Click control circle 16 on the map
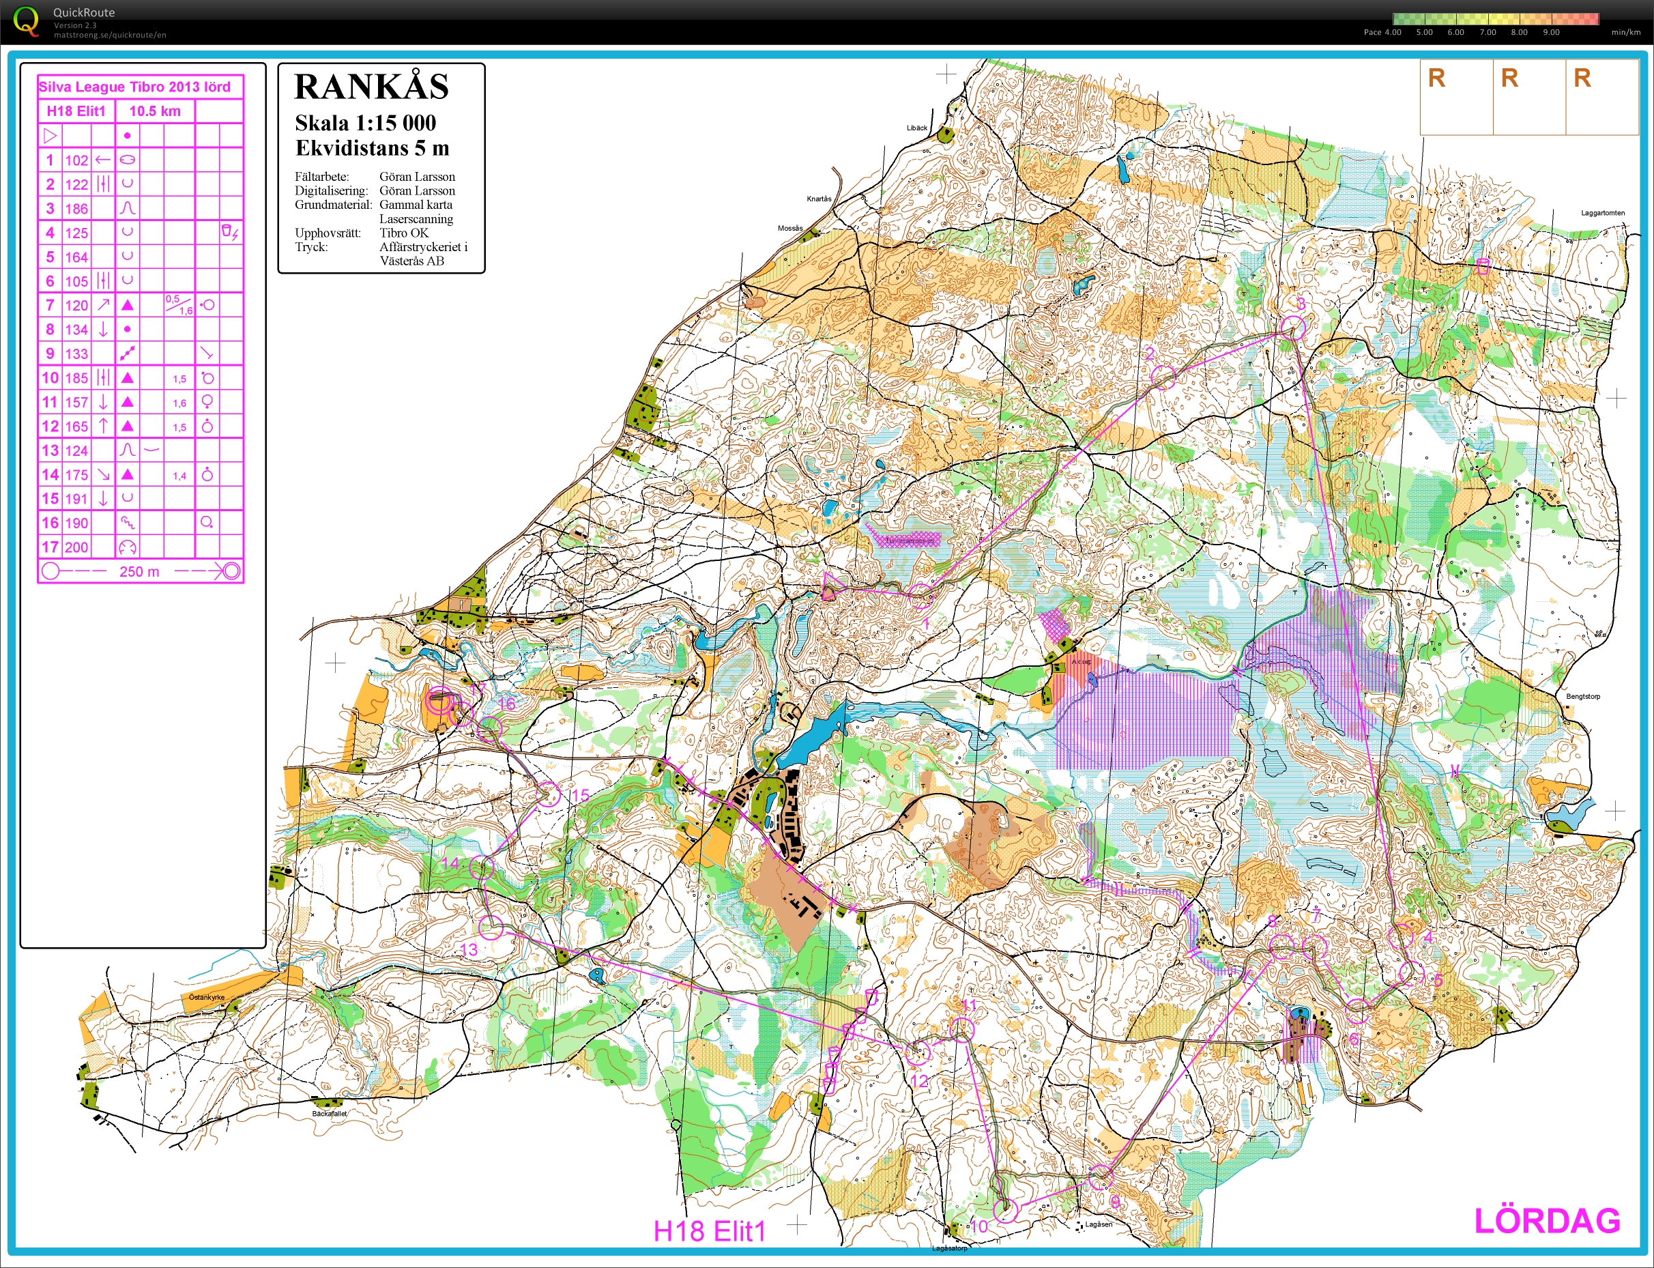 [490, 729]
